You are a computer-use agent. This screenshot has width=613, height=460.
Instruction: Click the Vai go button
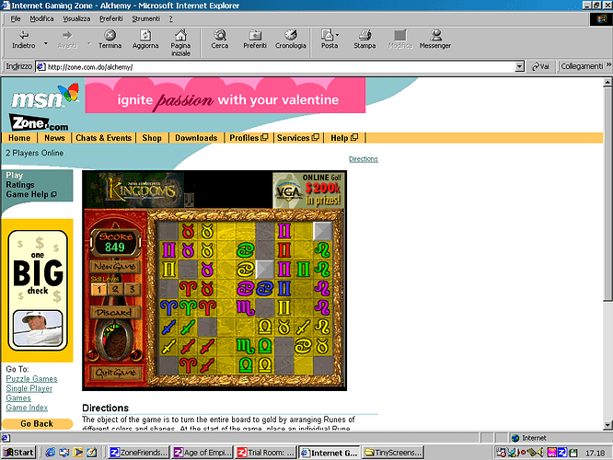[540, 67]
